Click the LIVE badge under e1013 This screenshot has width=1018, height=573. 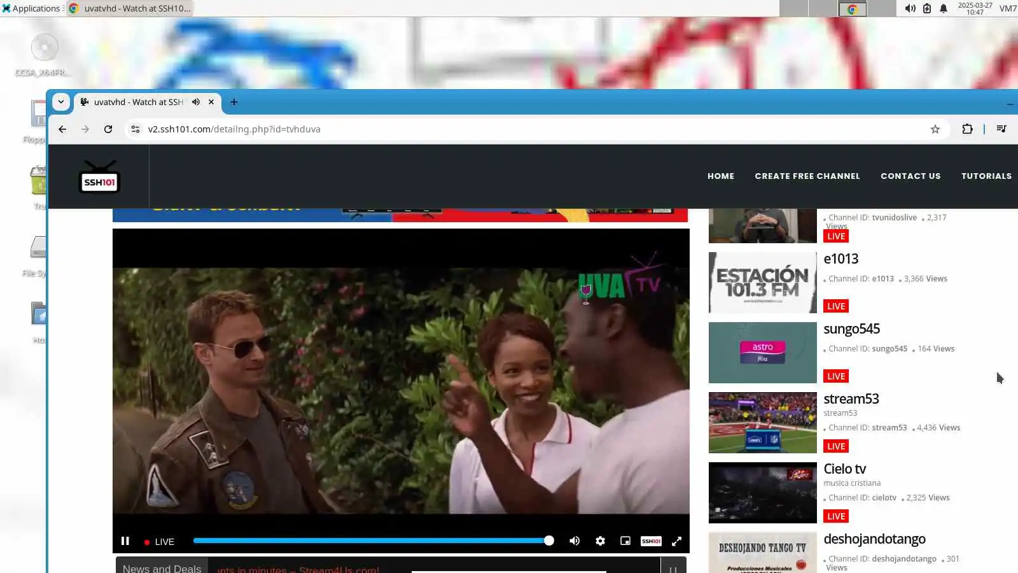[x=836, y=306]
